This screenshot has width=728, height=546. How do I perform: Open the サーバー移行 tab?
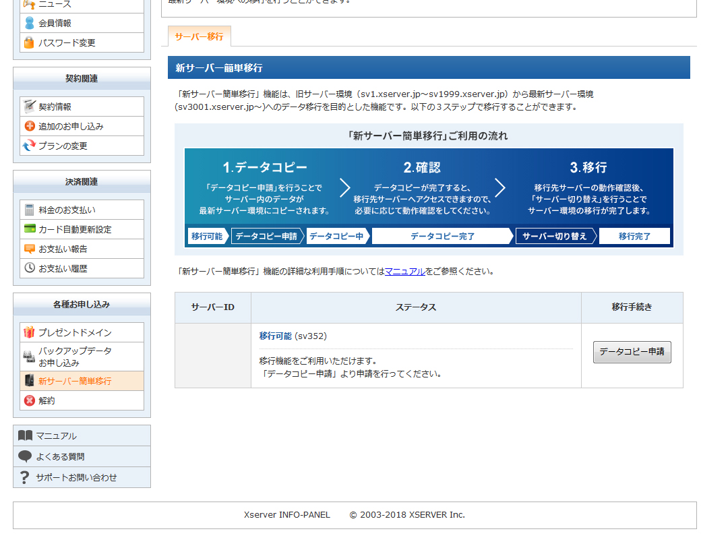pyautogui.click(x=199, y=36)
